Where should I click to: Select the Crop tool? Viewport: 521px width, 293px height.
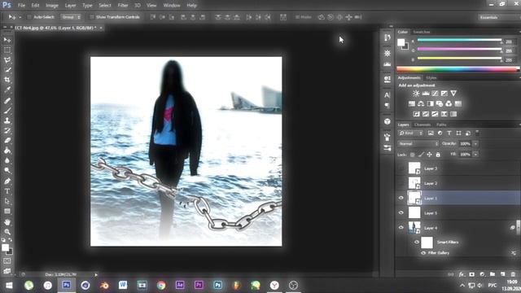pyautogui.click(x=7, y=80)
